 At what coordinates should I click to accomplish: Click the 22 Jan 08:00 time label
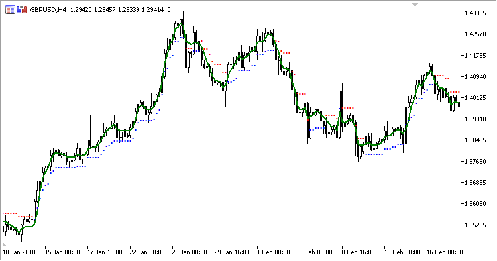pos(147,252)
